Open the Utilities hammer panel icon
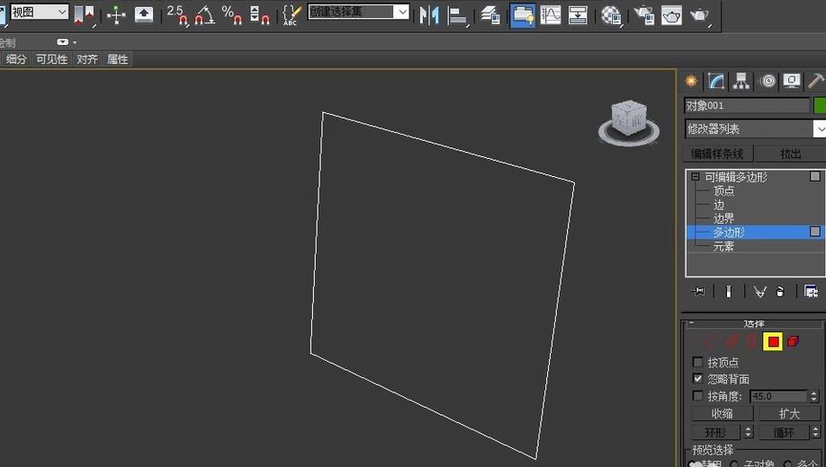The height and width of the screenshot is (467, 826). click(x=815, y=81)
